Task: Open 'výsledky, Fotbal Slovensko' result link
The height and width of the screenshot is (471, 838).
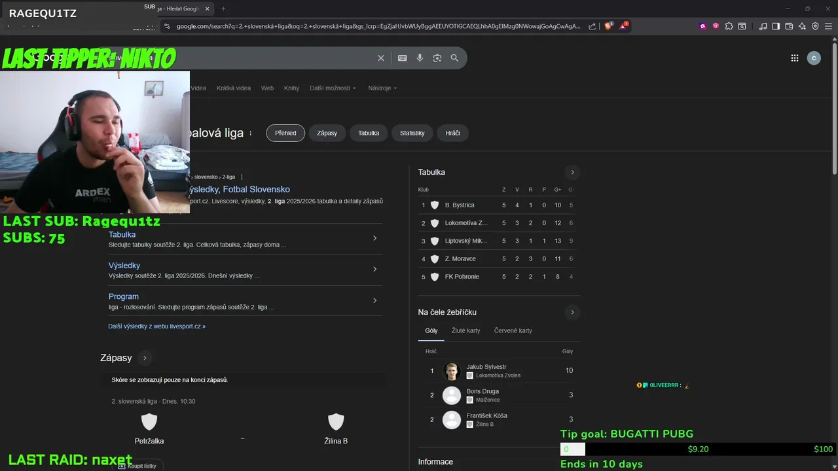Action: [x=239, y=189]
